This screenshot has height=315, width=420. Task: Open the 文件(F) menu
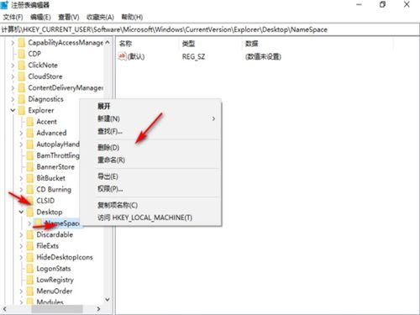click(13, 17)
